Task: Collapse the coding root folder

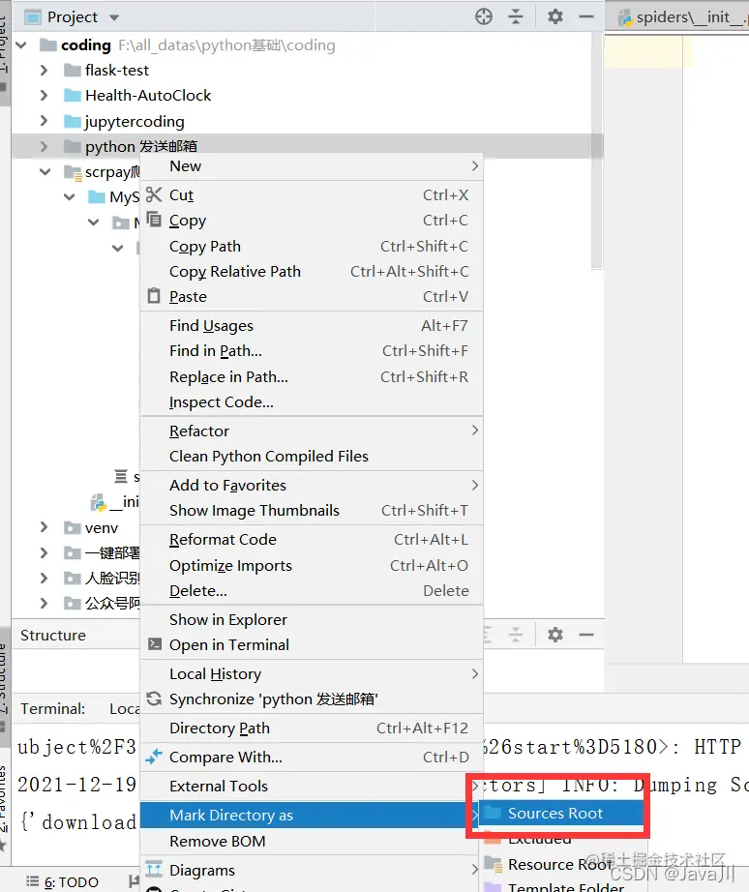Action: pyautogui.click(x=21, y=45)
